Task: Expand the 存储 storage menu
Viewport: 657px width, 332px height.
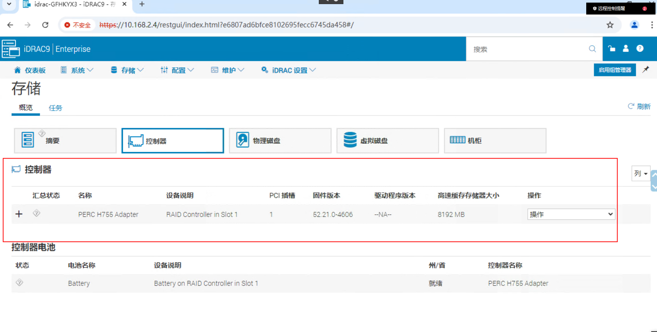Action: pyautogui.click(x=127, y=70)
